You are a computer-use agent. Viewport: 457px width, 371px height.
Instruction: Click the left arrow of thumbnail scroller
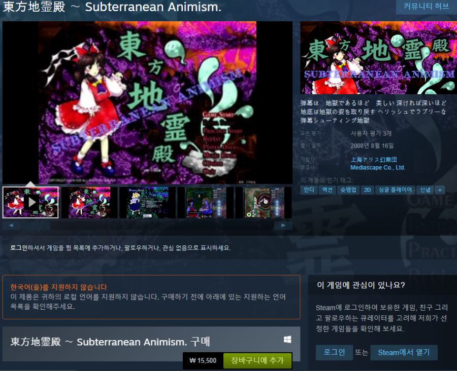point(11,225)
